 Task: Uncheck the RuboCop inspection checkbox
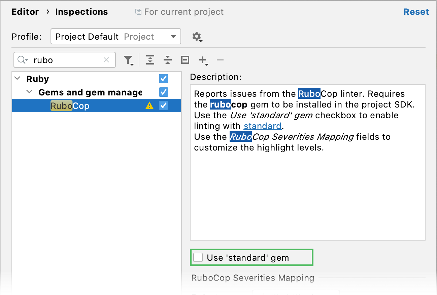tap(164, 106)
